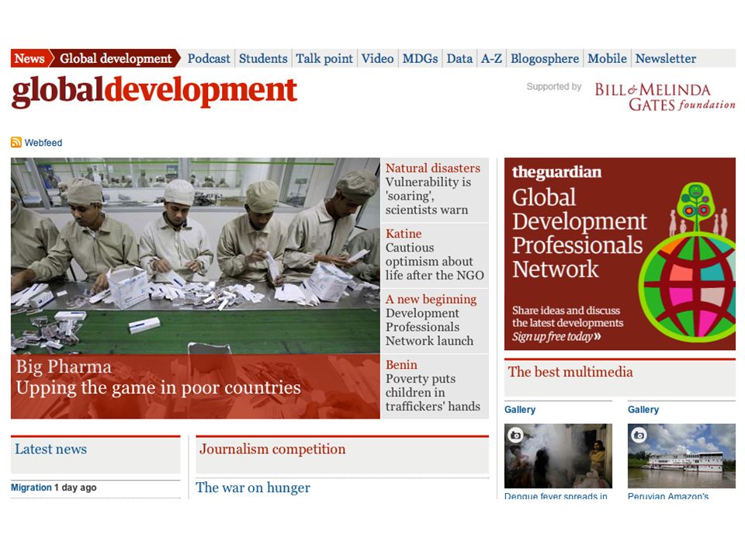The width and height of the screenshot is (745, 559).
Task: Click the Migration tag under Latest news
Action: click(31, 488)
